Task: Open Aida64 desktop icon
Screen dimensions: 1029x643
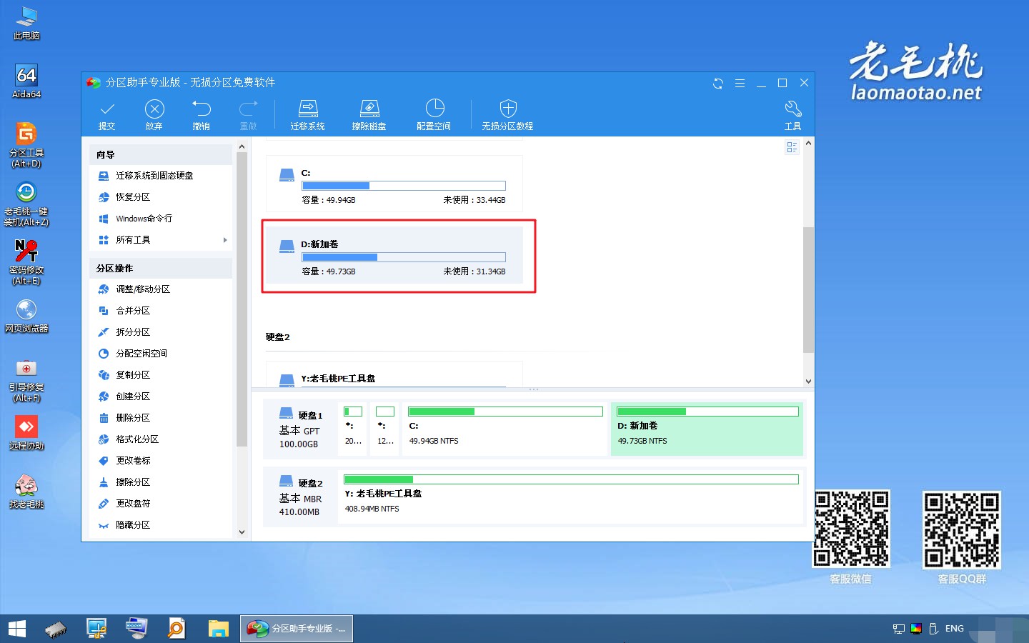Action: click(x=26, y=81)
